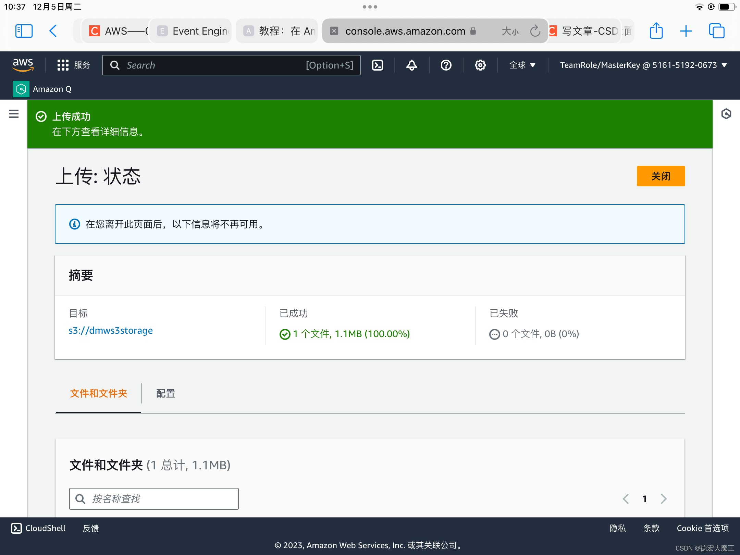Image resolution: width=740 pixels, height=555 pixels.
Task: Add a new tab with the plus icon
Action: coord(686,31)
